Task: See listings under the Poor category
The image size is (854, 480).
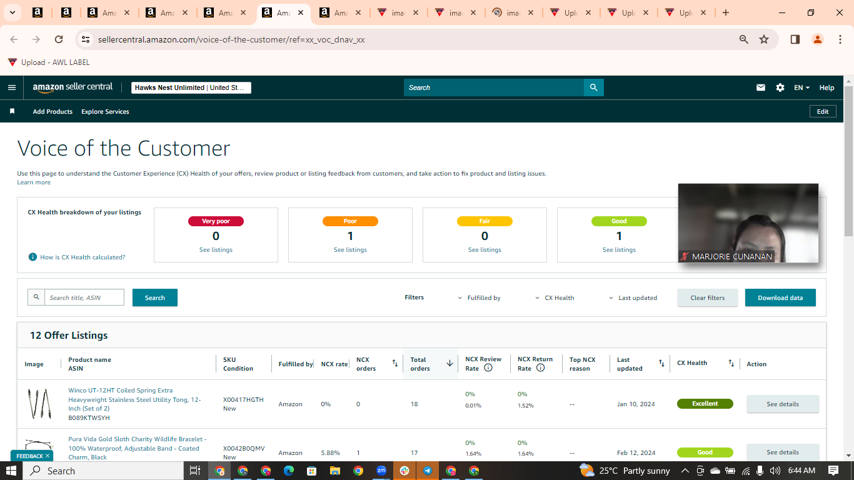Action: click(x=350, y=250)
